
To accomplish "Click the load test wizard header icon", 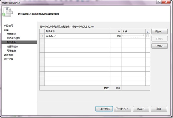I will click(x=7, y=12).
